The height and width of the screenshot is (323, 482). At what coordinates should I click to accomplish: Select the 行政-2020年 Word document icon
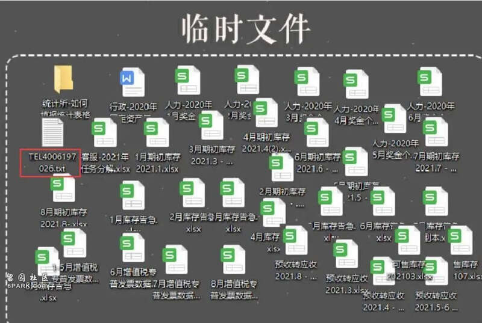pos(132,82)
